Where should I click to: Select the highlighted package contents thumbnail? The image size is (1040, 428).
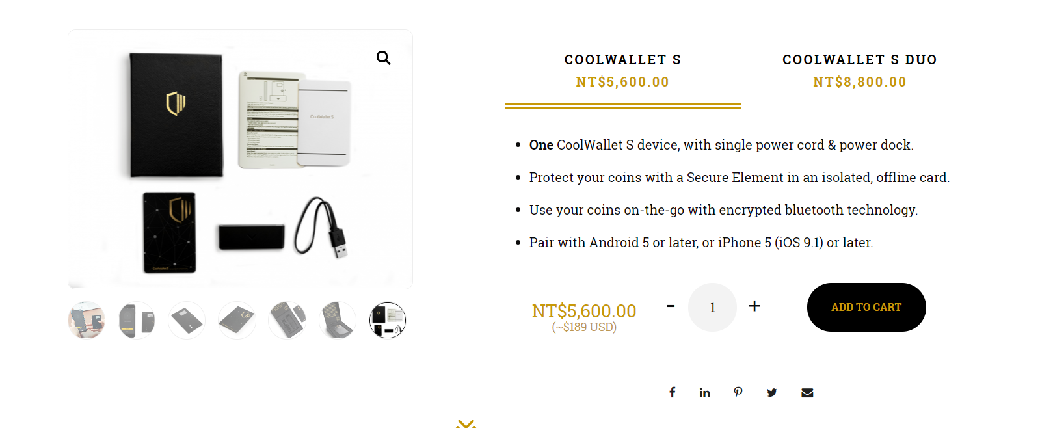[x=388, y=320]
